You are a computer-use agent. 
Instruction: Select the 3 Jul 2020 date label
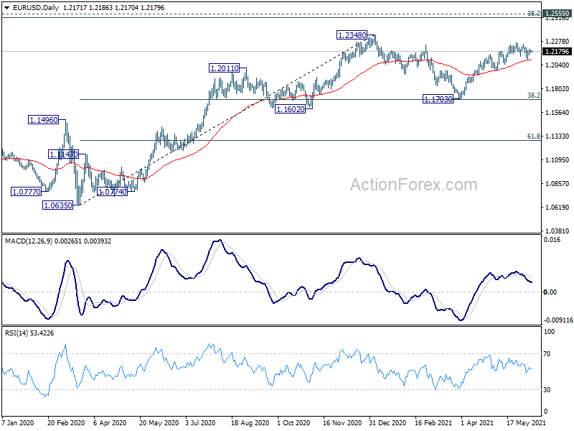coord(200,423)
